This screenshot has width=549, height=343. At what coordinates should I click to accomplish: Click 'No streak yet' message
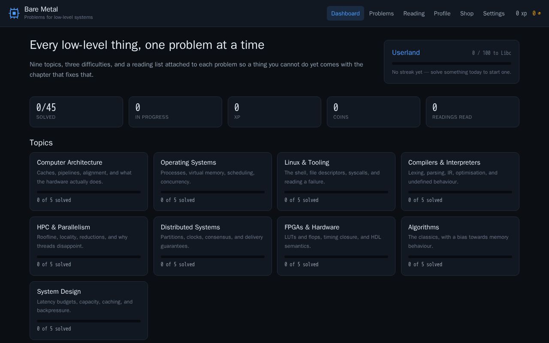pyautogui.click(x=452, y=72)
